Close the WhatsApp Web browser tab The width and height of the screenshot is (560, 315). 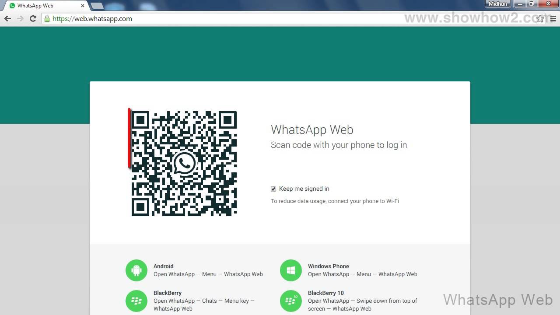coord(83,6)
